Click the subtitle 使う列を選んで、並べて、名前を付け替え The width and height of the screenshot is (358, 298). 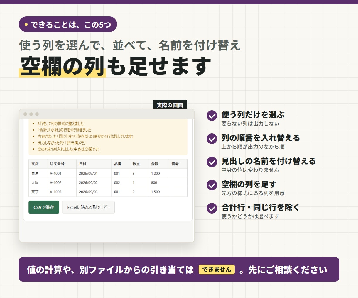[130, 45]
